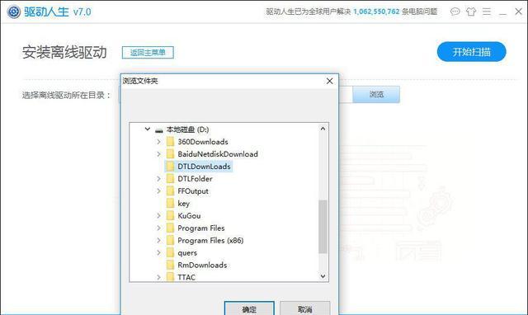Image resolution: width=528 pixels, height=315 pixels.
Task: Cancel the dialog with 取消 button
Action: pos(304,308)
